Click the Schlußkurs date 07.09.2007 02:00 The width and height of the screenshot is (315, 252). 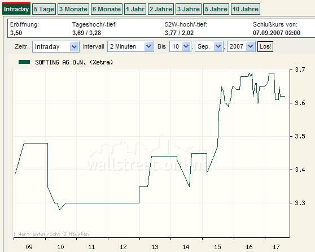coord(277,33)
